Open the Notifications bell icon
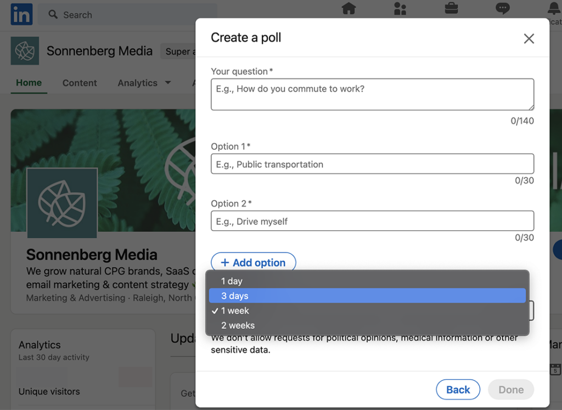Image resolution: width=562 pixels, height=410 pixels. pos(554,8)
